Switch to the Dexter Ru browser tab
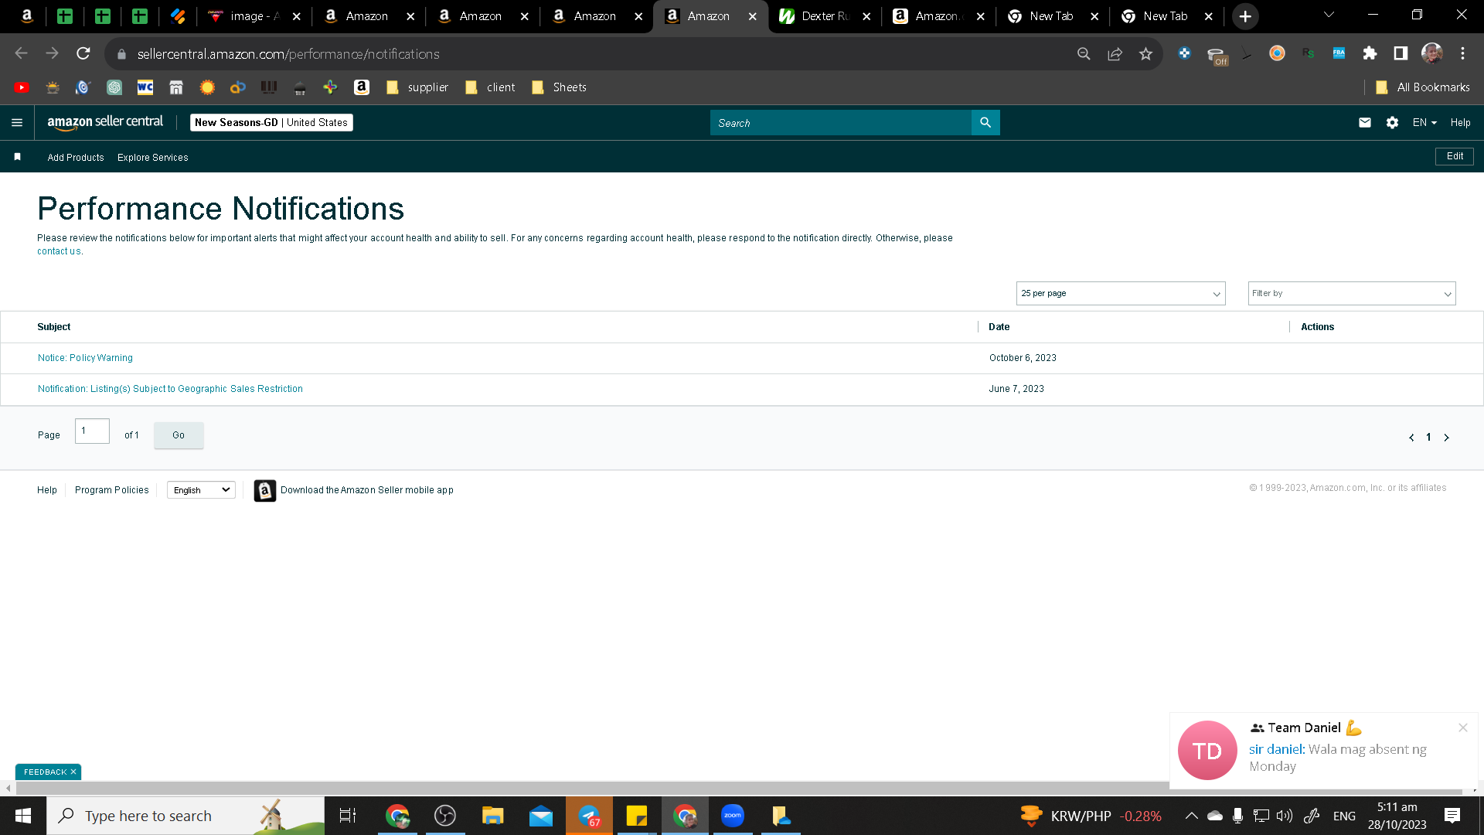1484x835 pixels. (825, 16)
